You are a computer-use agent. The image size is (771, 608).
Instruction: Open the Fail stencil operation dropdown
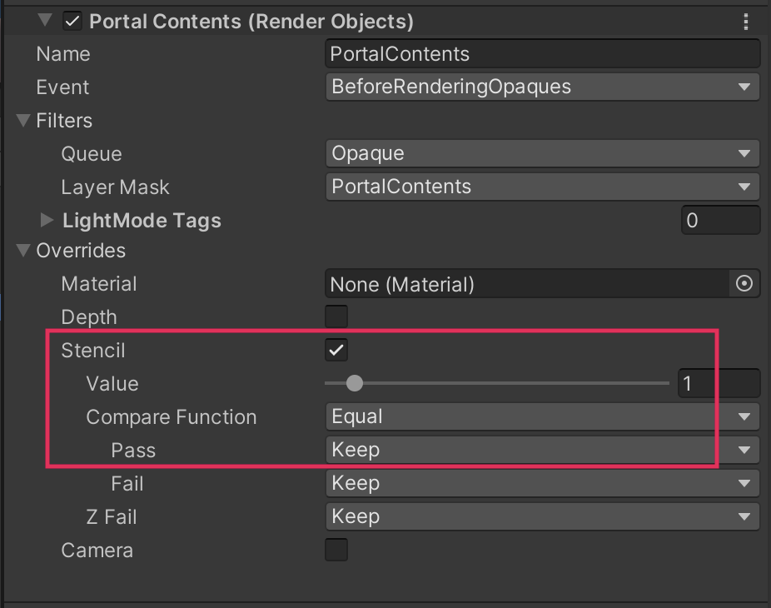pyautogui.click(x=542, y=484)
